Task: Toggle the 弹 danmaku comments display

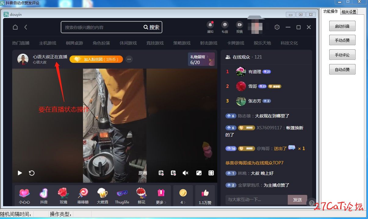Action: tap(161, 173)
